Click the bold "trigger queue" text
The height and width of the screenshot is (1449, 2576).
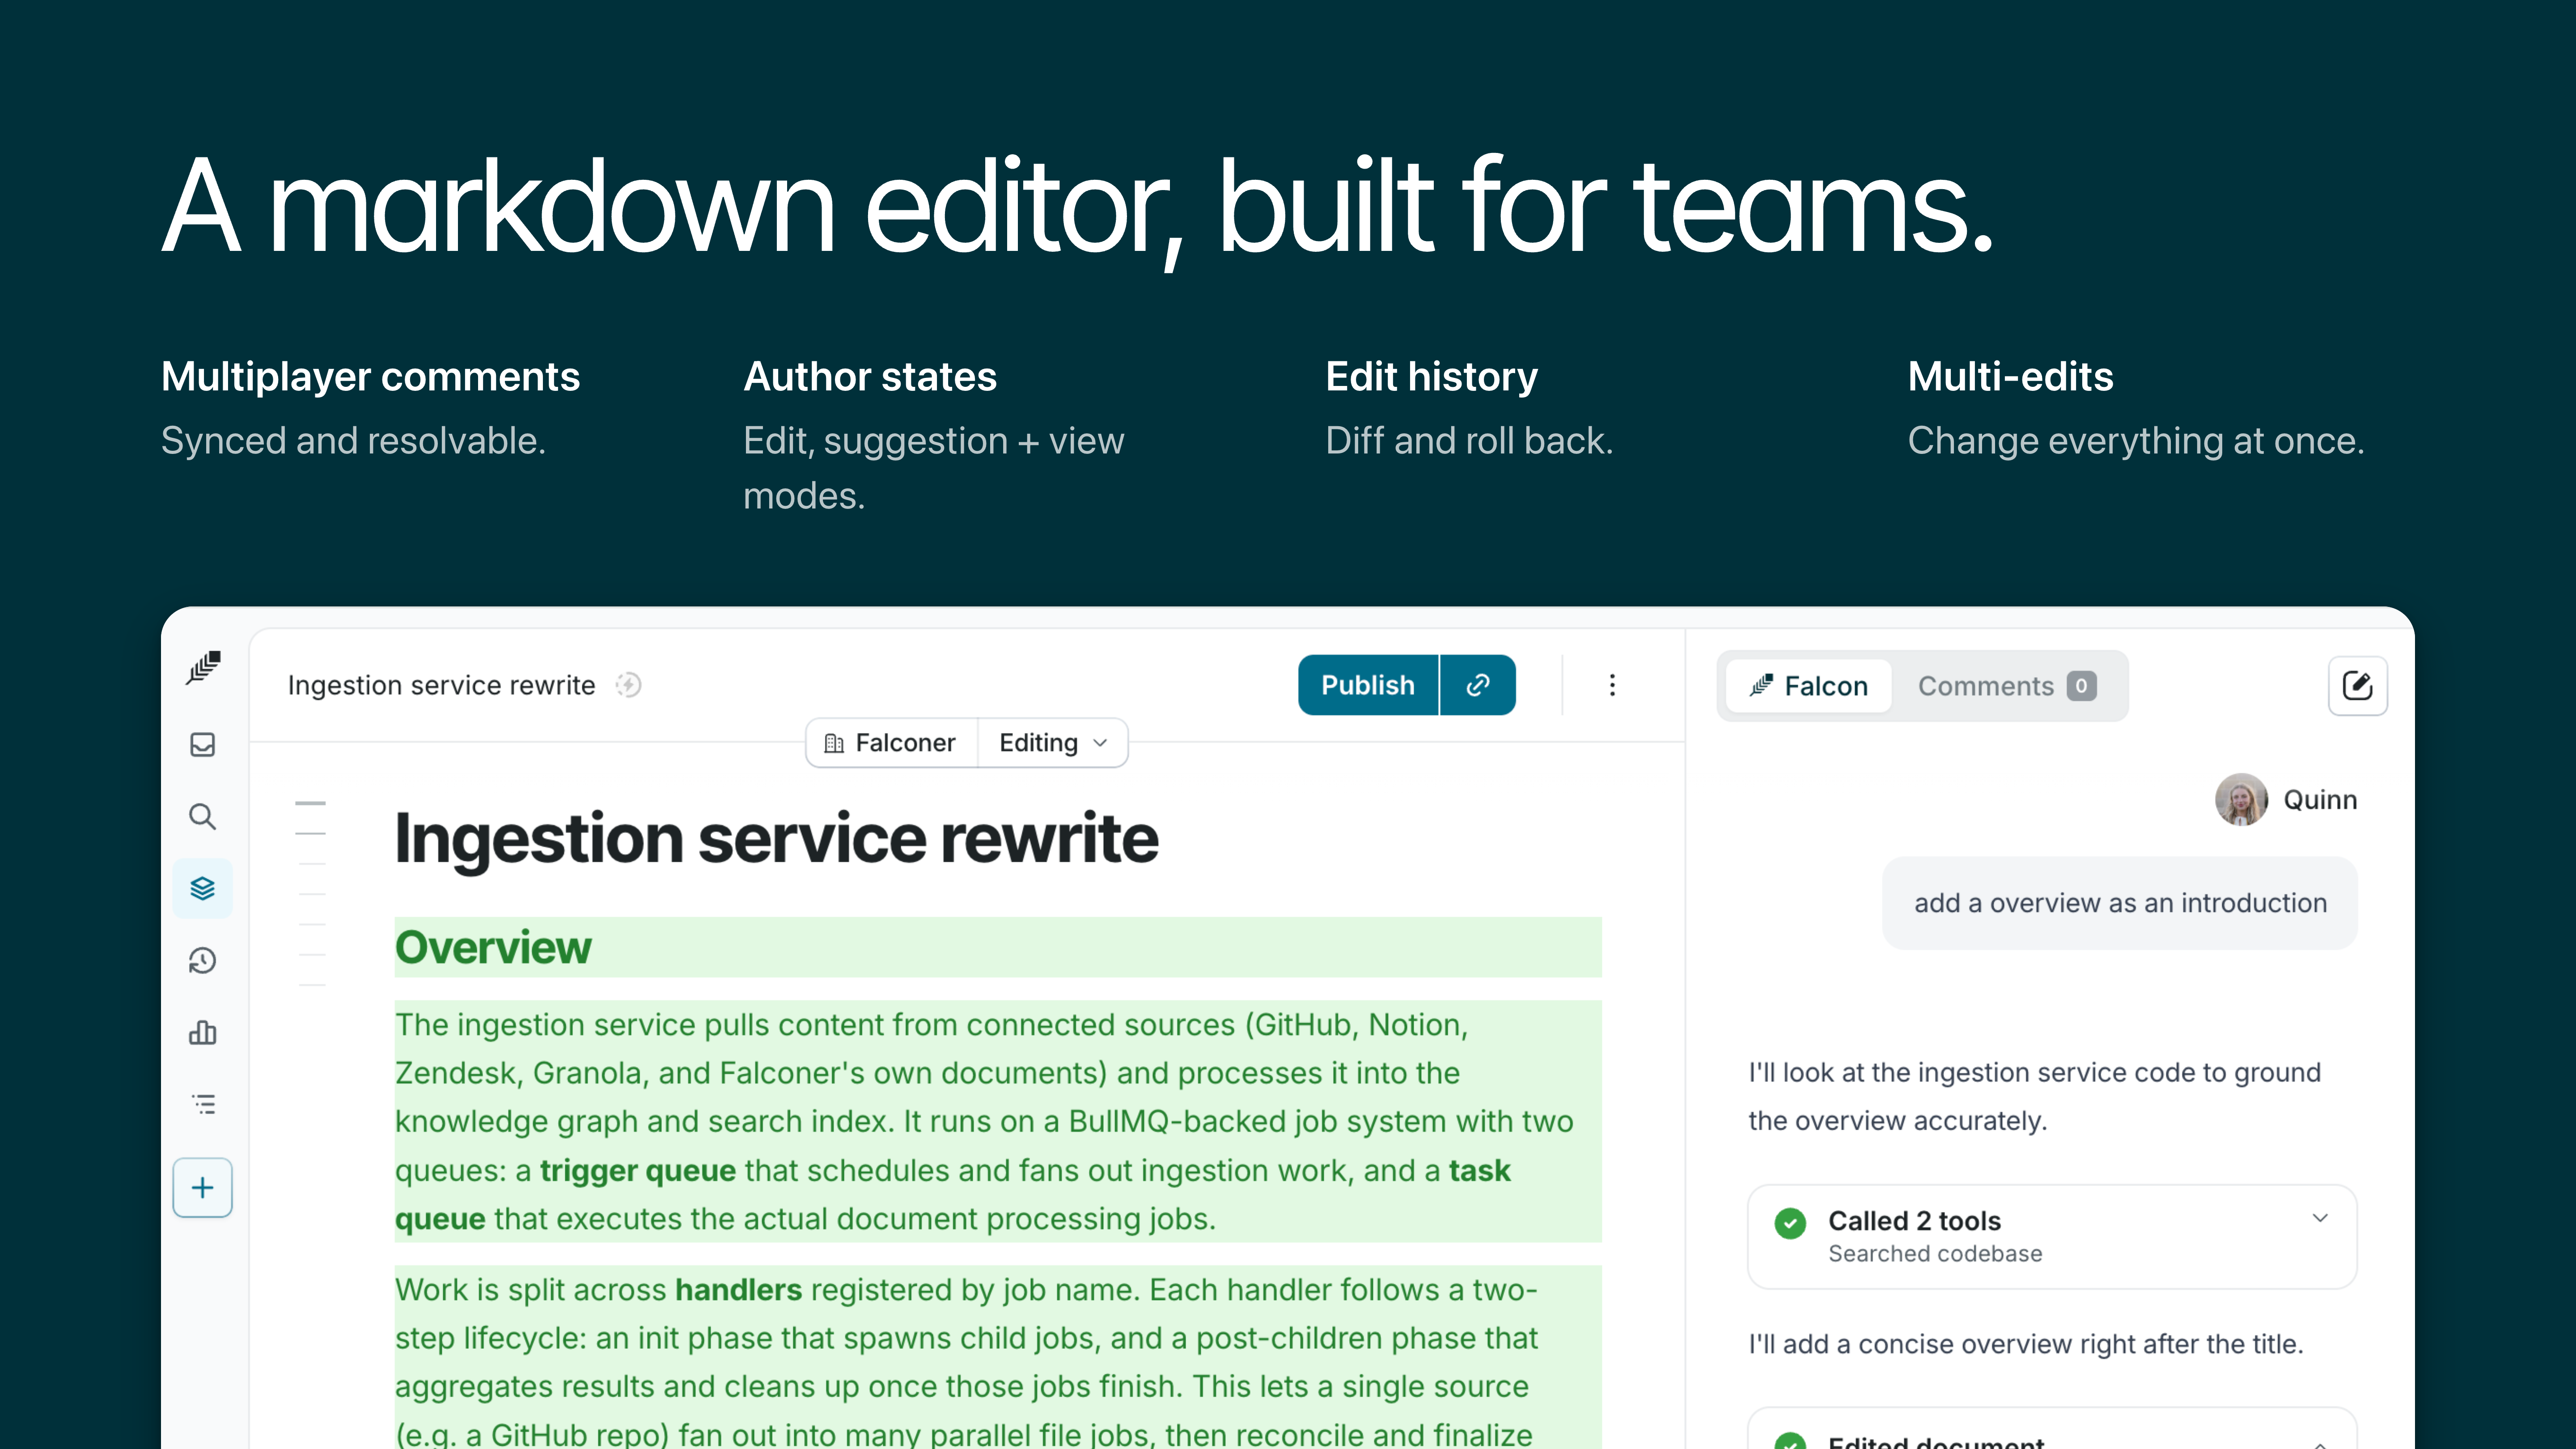pyautogui.click(x=638, y=1170)
